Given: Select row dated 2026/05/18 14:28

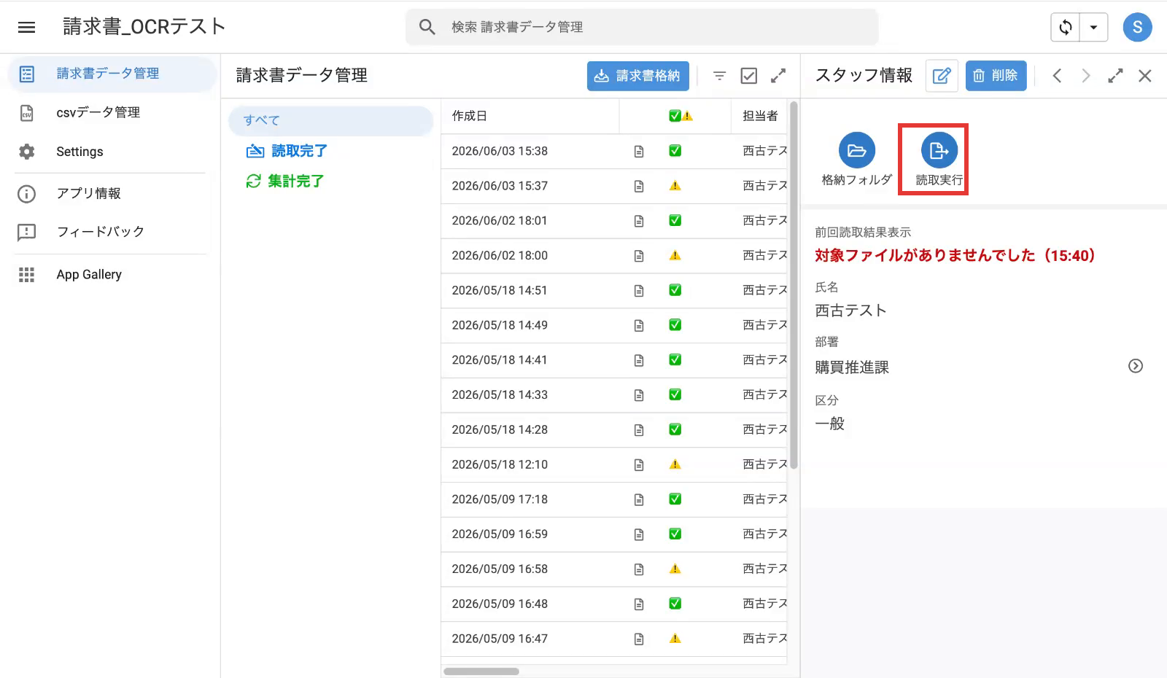Looking at the screenshot, I should point(614,430).
